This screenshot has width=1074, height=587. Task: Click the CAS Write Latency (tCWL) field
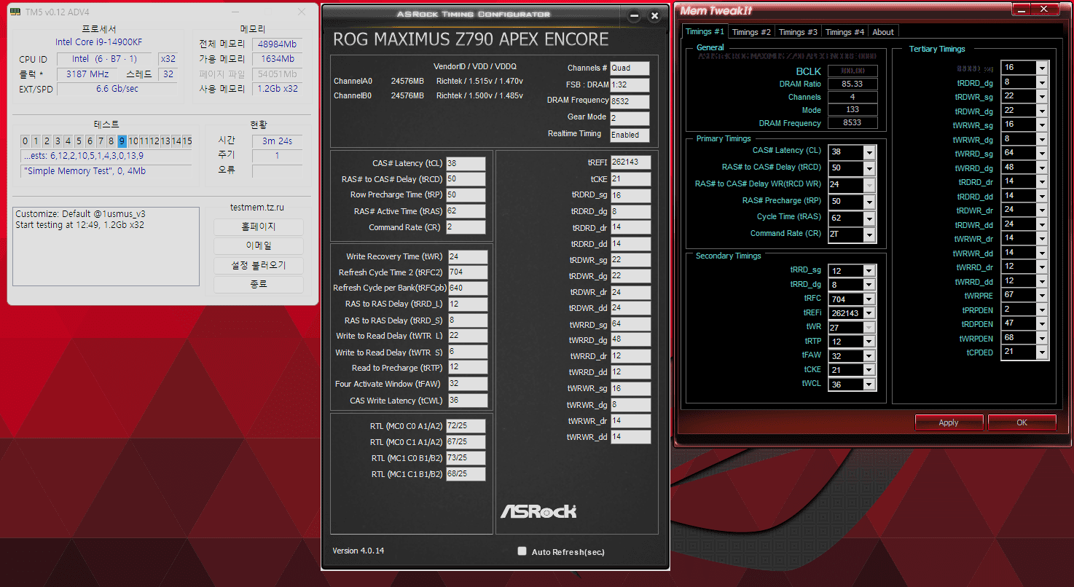pyautogui.click(x=467, y=401)
